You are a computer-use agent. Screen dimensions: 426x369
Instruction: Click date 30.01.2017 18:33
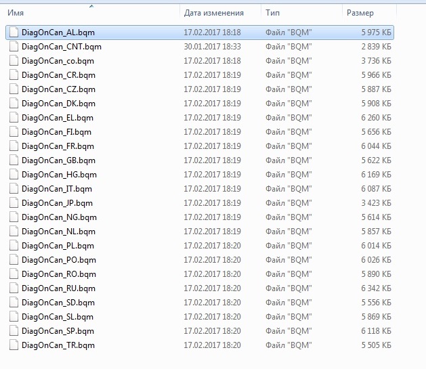pos(212,47)
